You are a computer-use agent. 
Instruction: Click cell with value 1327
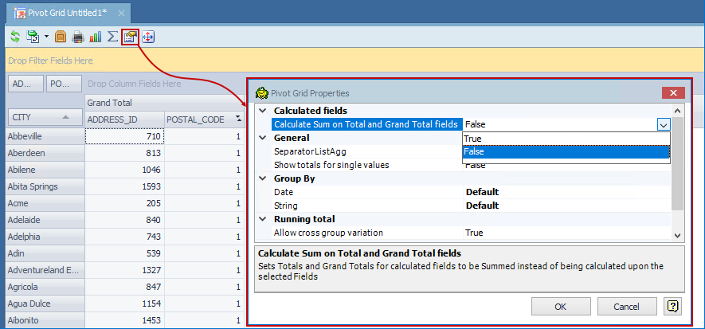(x=124, y=270)
